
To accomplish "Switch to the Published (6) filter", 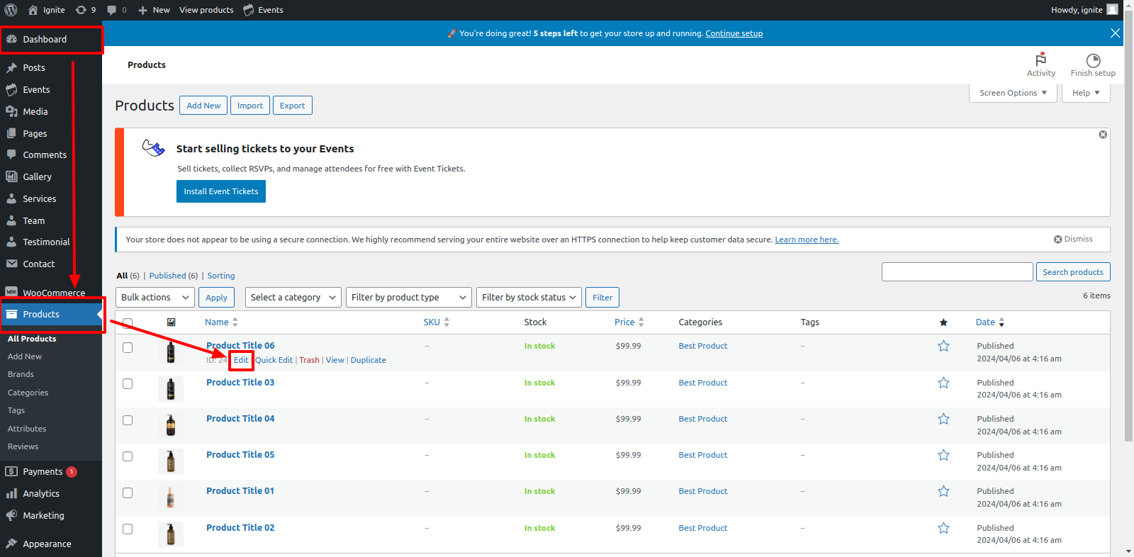I will [174, 276].
